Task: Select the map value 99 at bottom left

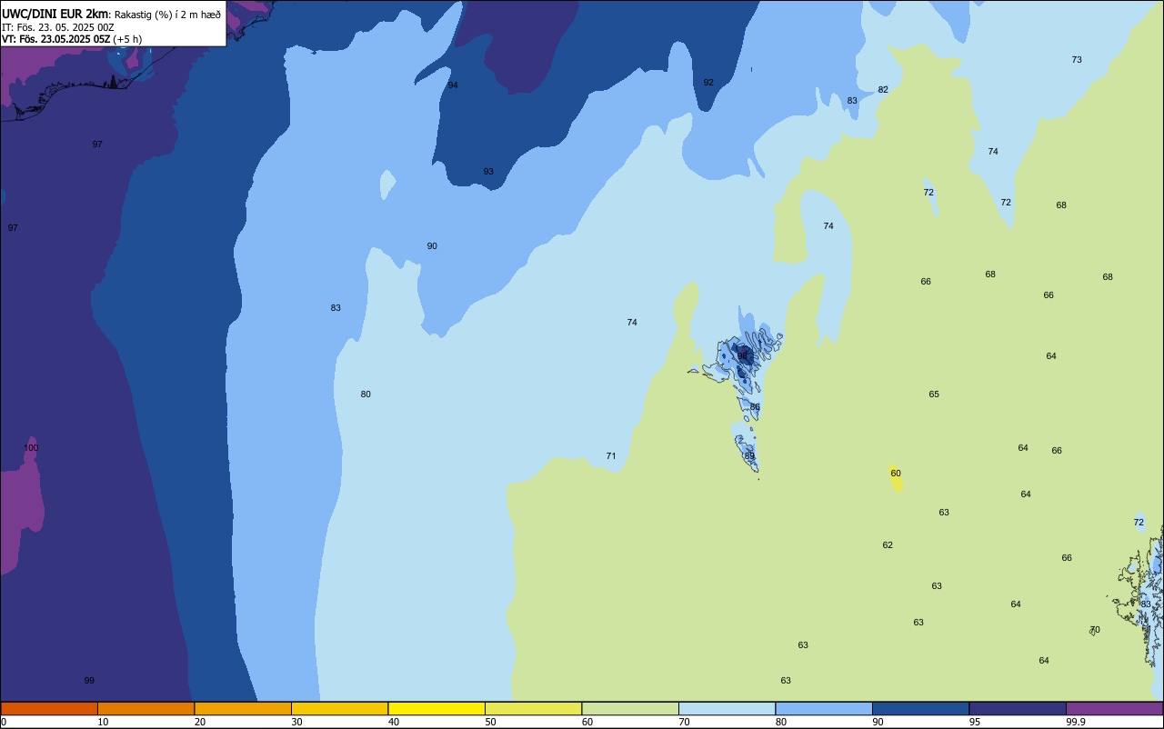Action: [x=89, y=681]
